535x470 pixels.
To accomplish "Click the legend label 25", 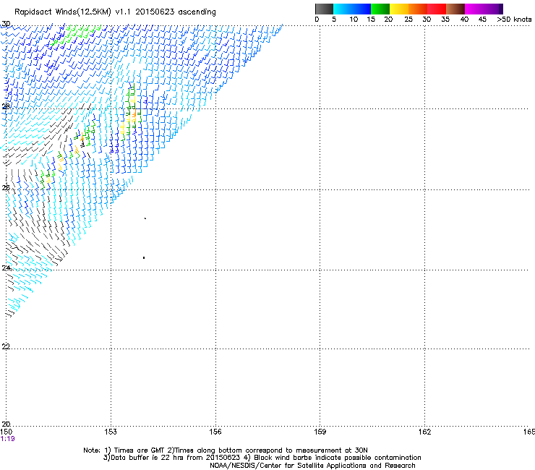I will coord(408,20).
